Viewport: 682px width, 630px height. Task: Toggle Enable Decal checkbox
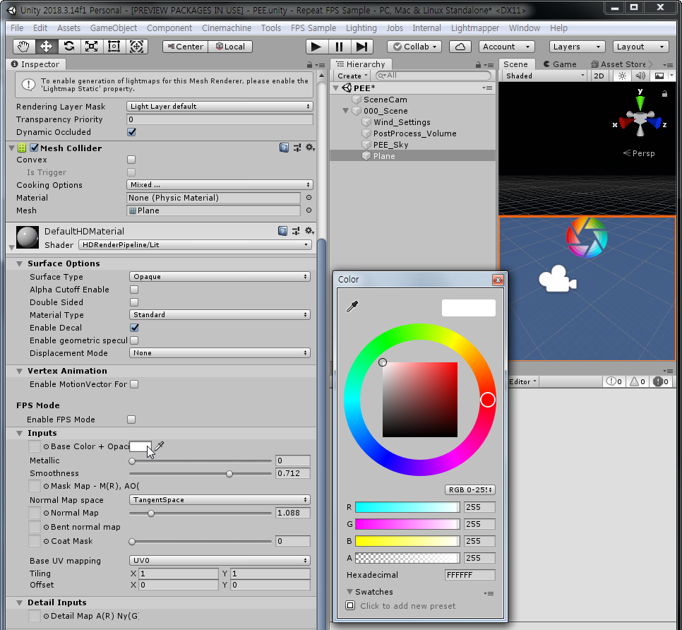pyautogui.click(x=134, y=328)
